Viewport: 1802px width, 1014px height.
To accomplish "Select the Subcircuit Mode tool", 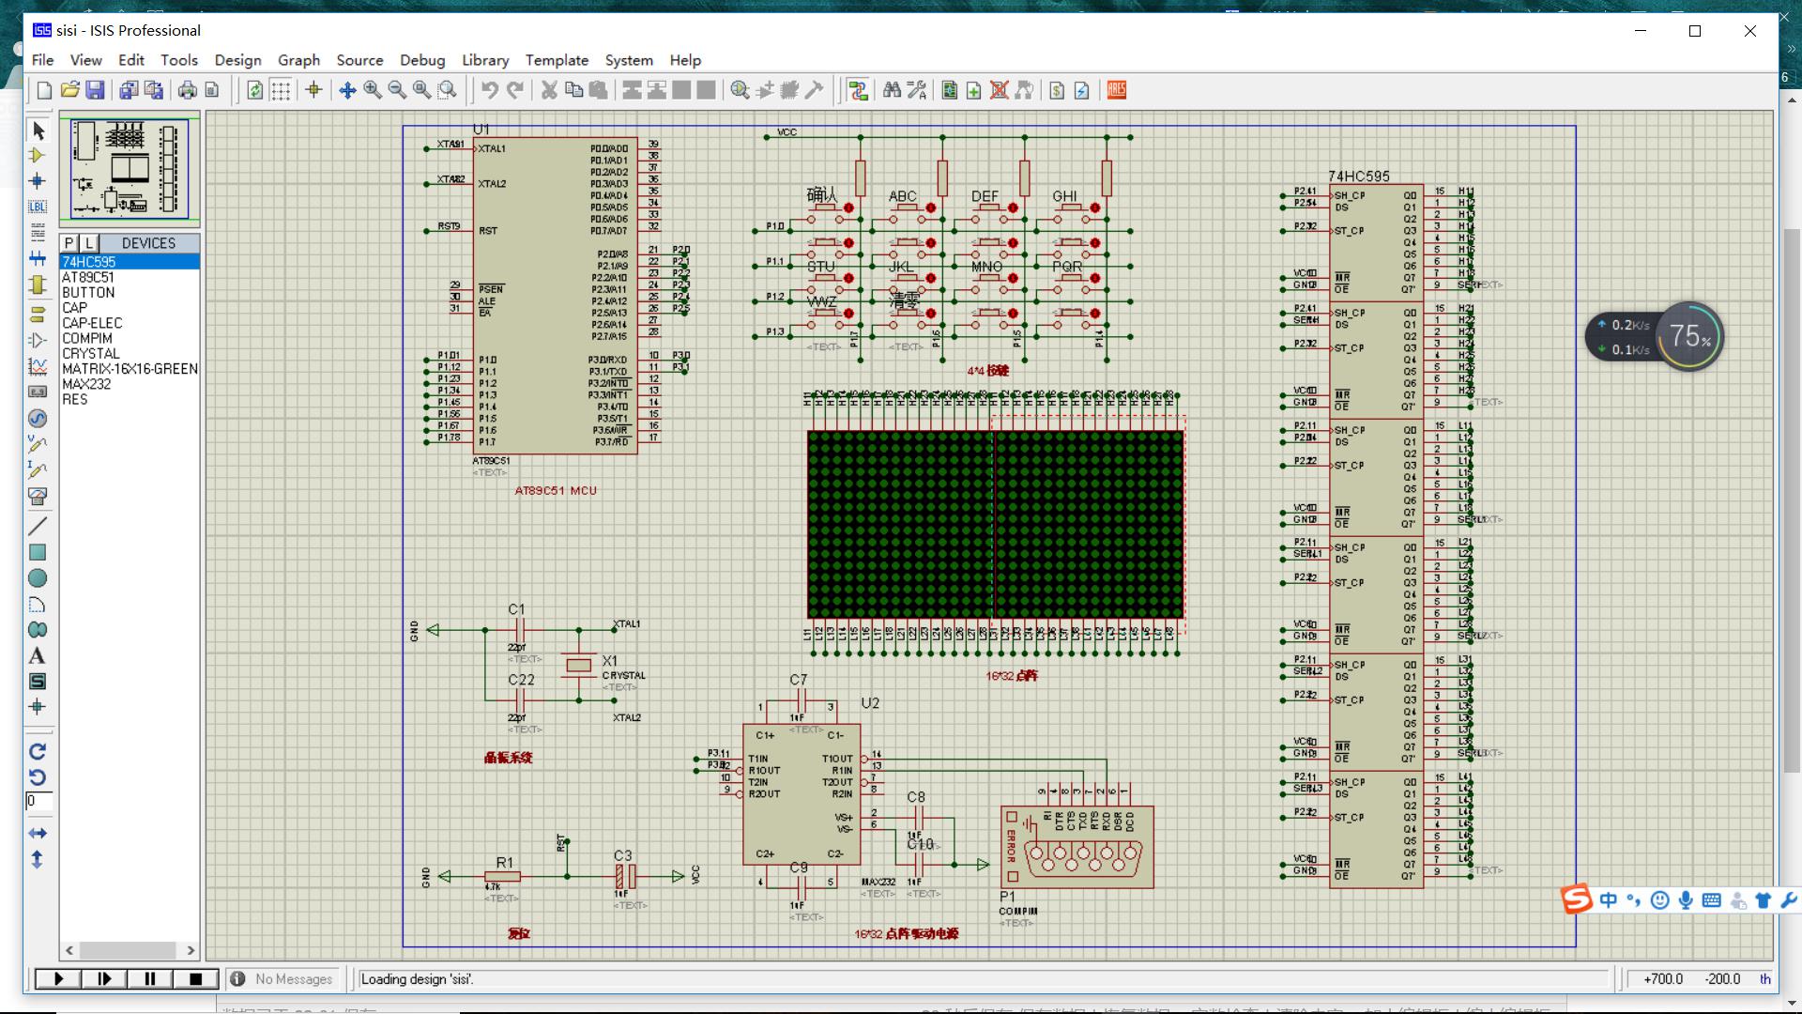I will pyautogui.click(x=38, y=284).
